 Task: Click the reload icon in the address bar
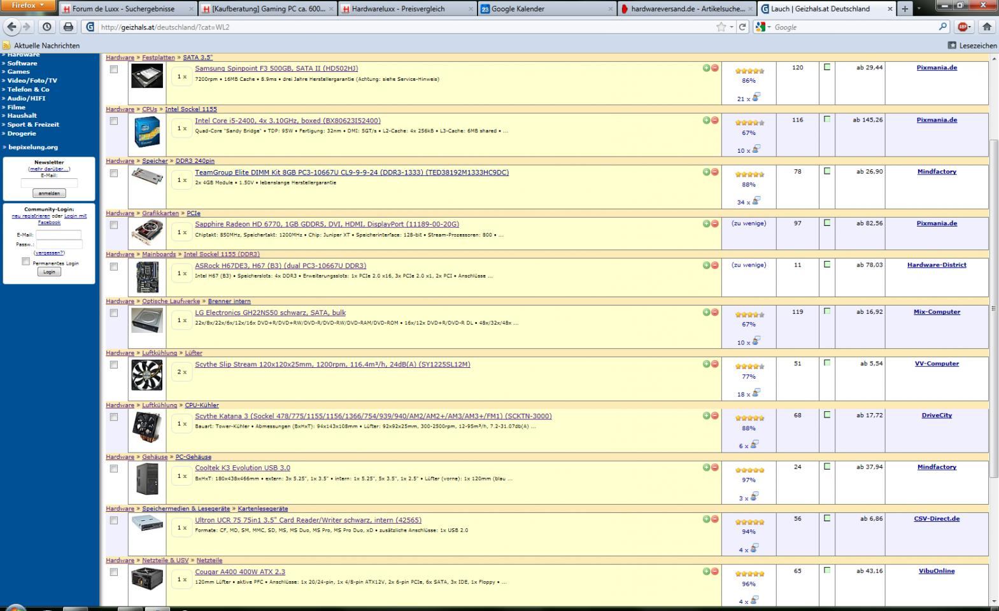(x=742, y=27)
